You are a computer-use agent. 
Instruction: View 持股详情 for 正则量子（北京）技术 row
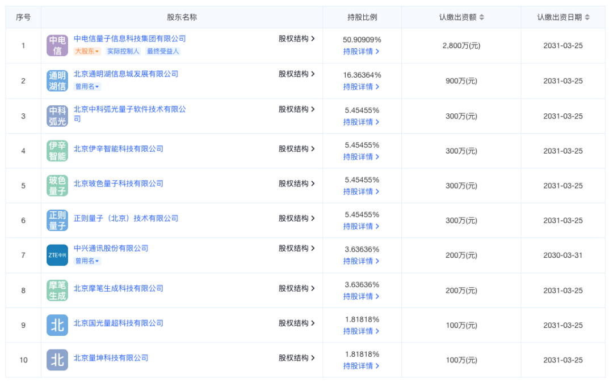(x=361, y=227)
